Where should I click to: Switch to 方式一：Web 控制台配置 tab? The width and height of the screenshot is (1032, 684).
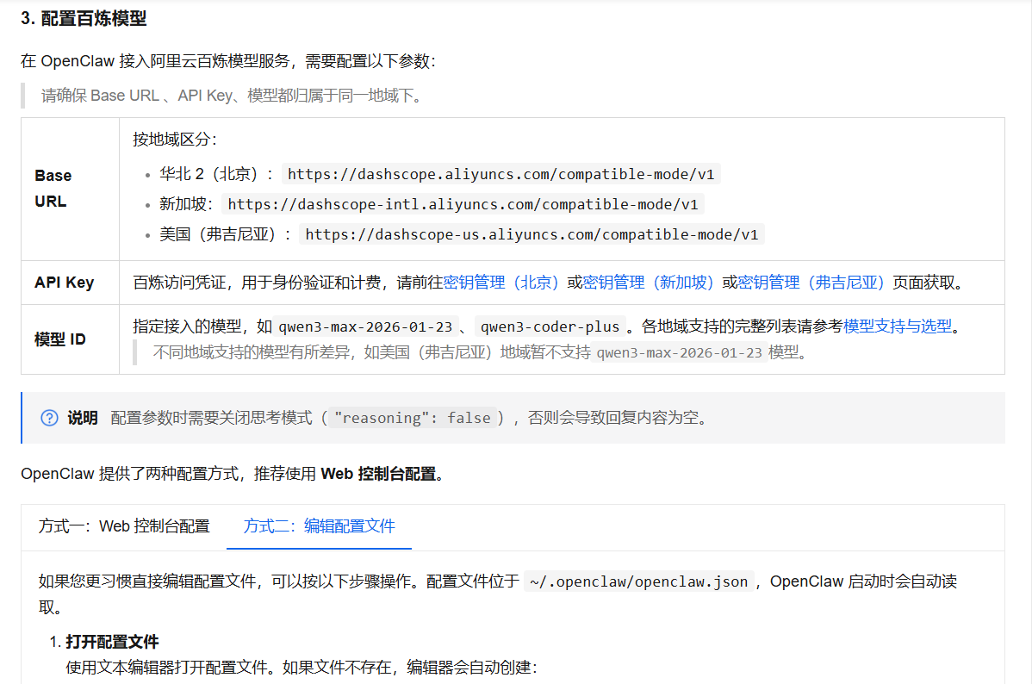(124, 526)
